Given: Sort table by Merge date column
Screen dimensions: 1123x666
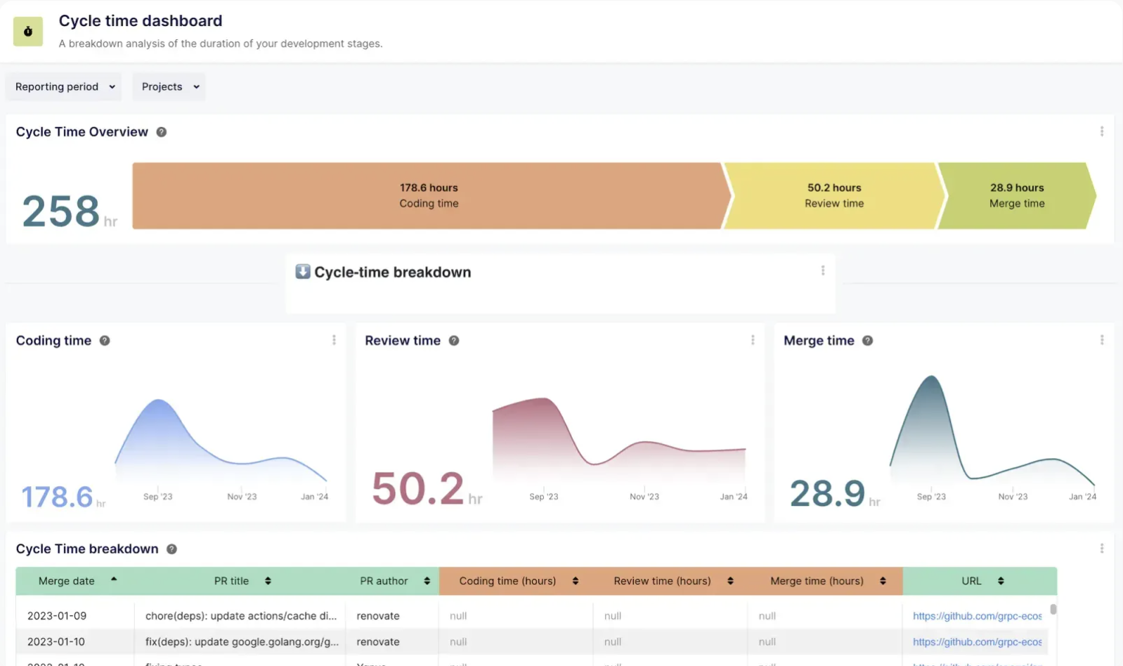Looking at the screenshot, I should (113, 580).
